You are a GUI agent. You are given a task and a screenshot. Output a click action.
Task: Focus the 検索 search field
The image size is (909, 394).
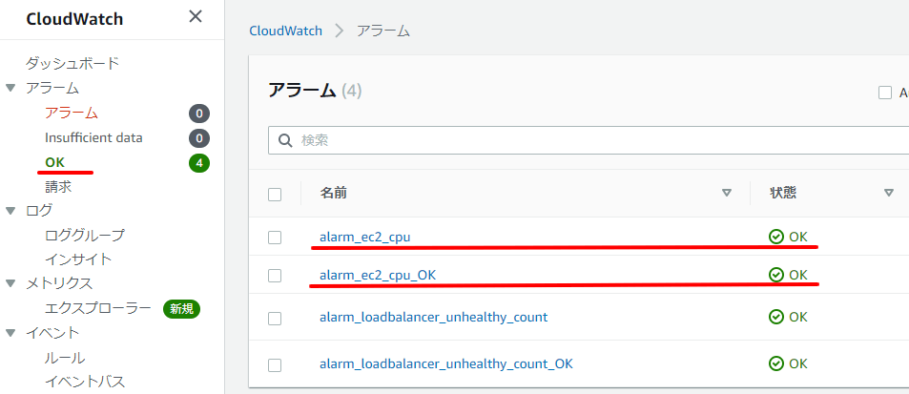point(589,141)
